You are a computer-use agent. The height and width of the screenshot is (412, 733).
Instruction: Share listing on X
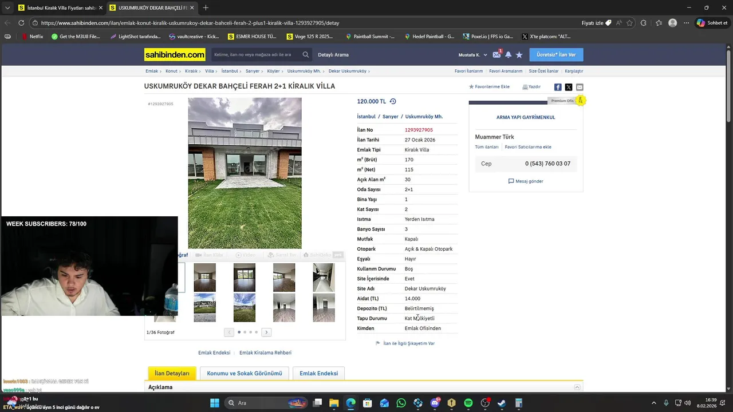569,87
